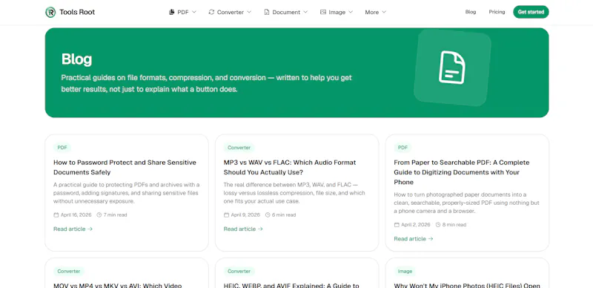Click 'April 9, 2026' date text

coord(245,215)
